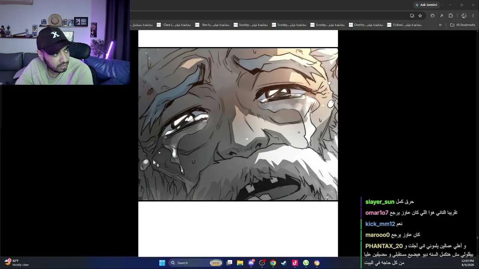Open OBS Studio from the taskbar
The image size is (479, 269).
click(262, 263)
